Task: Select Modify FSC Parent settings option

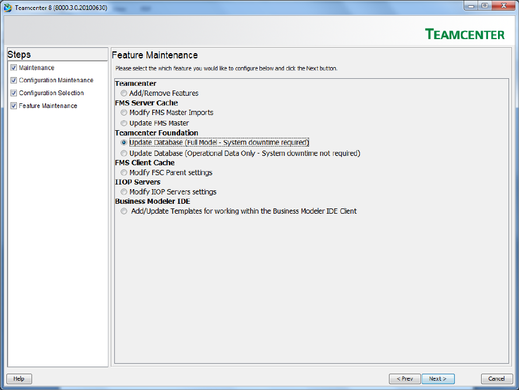Action: click(x=124, y=173)
